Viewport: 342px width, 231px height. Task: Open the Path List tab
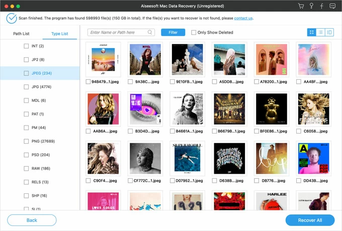[22, 34]
